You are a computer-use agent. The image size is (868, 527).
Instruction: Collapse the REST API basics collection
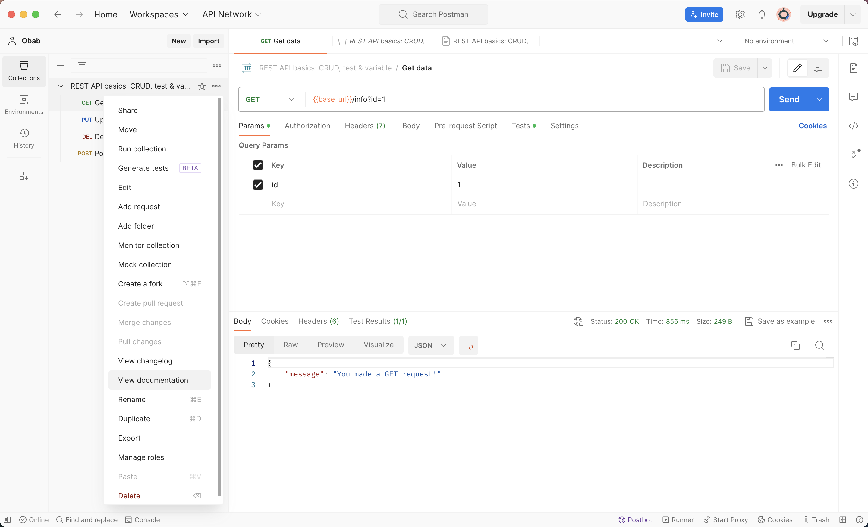pos(61,86)
